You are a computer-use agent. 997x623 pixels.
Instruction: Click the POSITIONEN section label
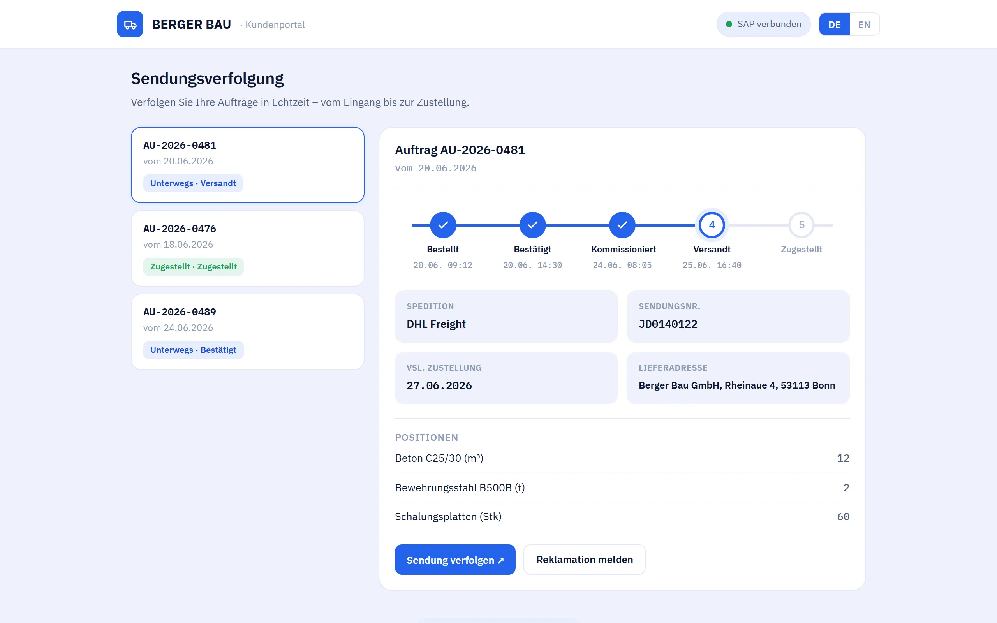[x=426, y=438]
